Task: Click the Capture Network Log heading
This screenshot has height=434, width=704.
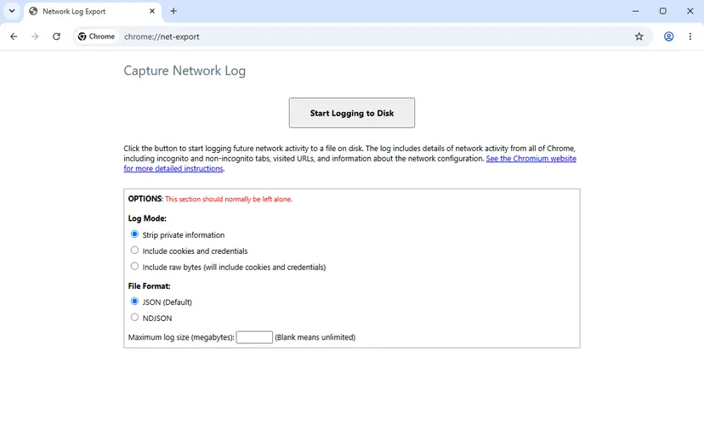Action: coord(185,70)
